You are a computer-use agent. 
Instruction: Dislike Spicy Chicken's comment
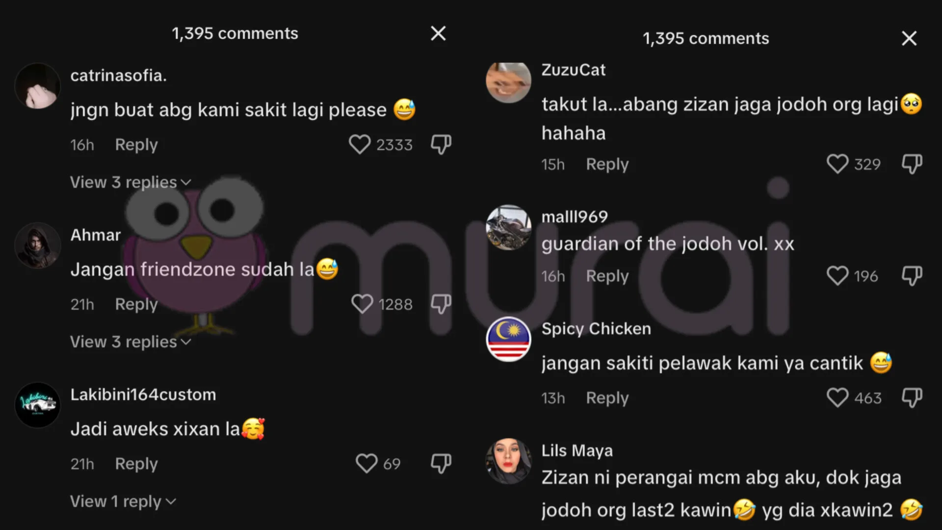pyautogui.click(x=912, y=397)
